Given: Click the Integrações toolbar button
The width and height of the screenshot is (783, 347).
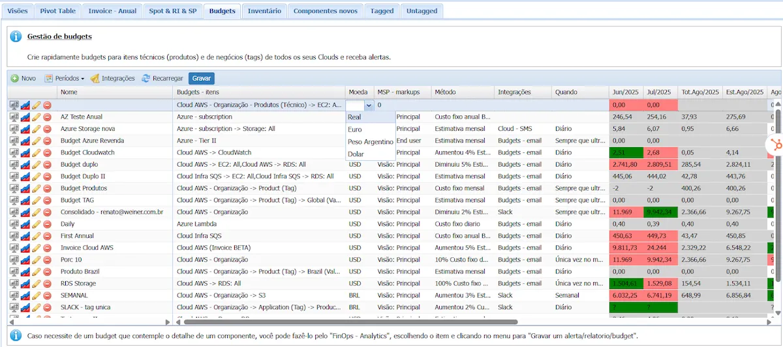Looking at the screenshot, I should coord(113,78).
